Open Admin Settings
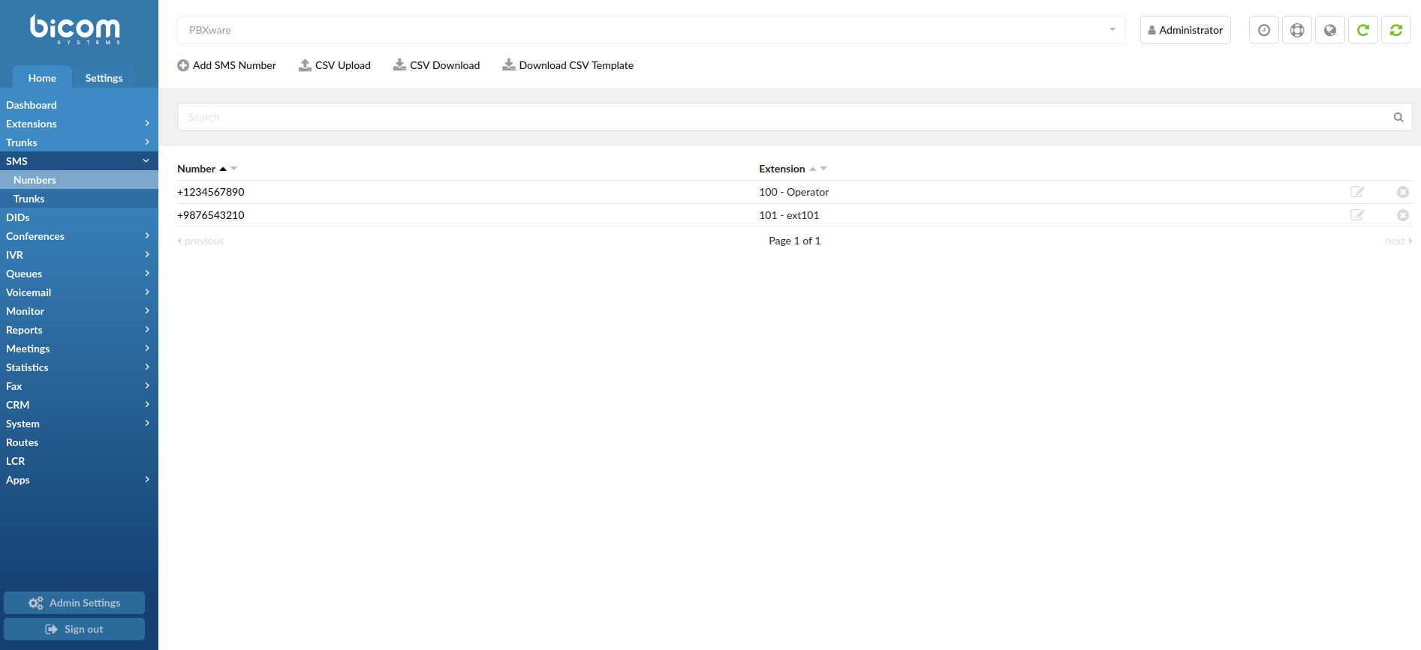 [74, 603]
